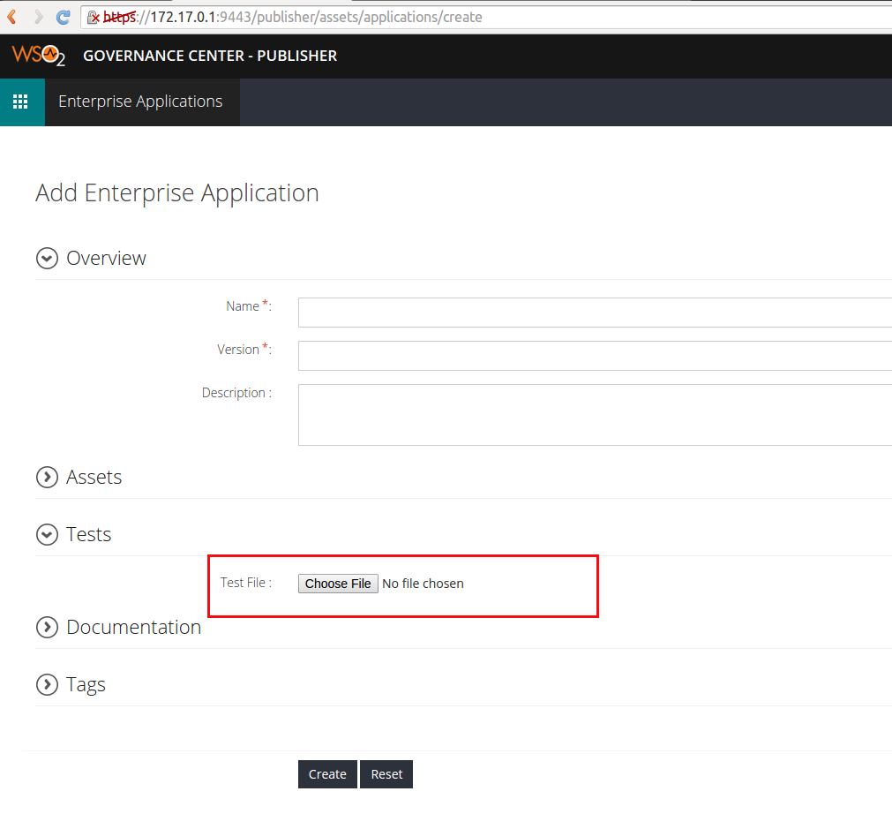Collapse the Tests section chevron
The height and width of the screenshot is (814, 892).
48,534
